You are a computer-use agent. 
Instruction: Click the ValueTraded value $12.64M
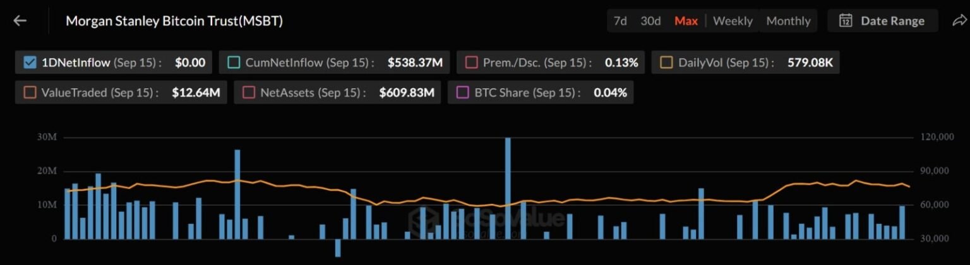point(196,92)
